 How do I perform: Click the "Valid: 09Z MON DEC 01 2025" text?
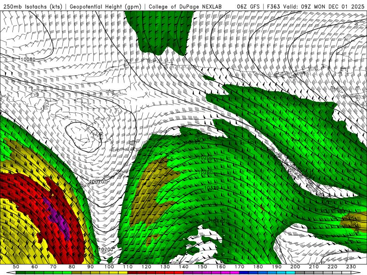coord(324,6)
